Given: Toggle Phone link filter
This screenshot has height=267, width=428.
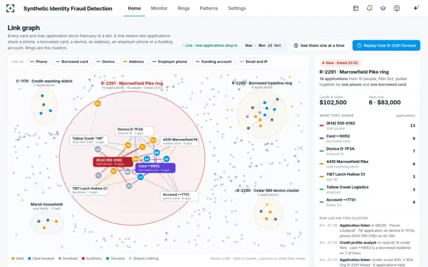Looking at the screenshot, I should pos(39,62).
